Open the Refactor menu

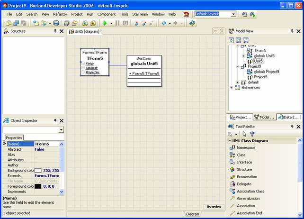point(60,14)
